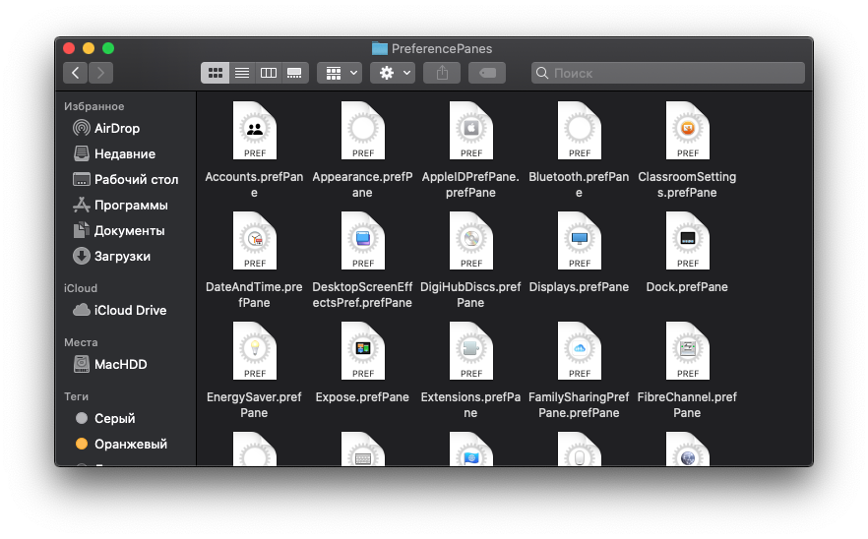This screenshot has height=539, width=868.
Task: Go back to previous folder
Action: tap(76, 73)
